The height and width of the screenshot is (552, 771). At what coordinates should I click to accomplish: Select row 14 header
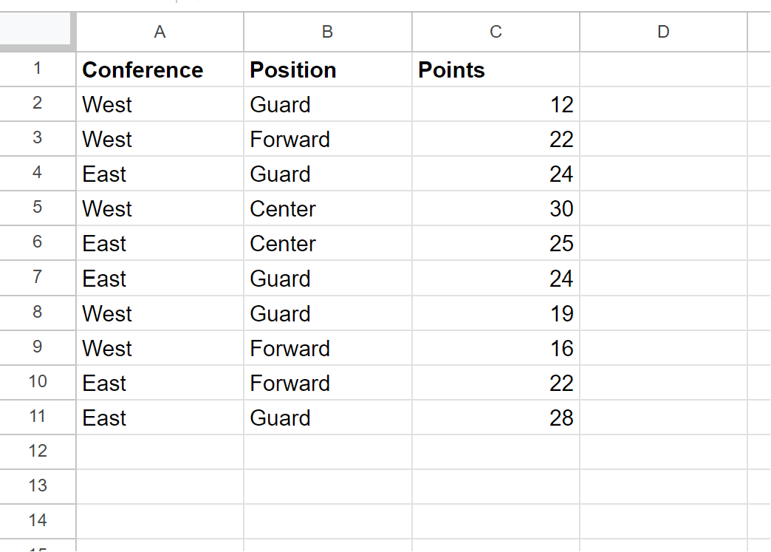coord(37,521)
